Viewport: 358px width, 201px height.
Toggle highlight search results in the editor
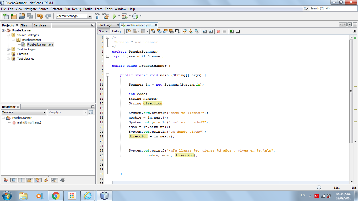(153, 31)
